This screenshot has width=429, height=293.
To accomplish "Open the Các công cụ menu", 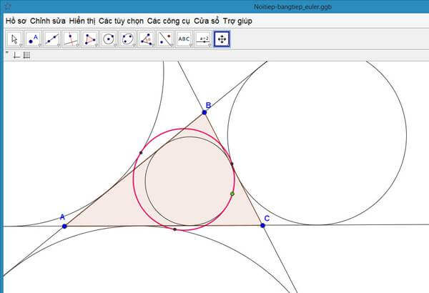I will [168, 21].
